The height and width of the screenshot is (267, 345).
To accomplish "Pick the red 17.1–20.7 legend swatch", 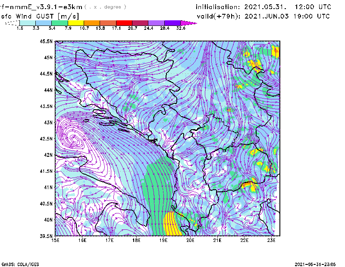I will click(124, 23).
